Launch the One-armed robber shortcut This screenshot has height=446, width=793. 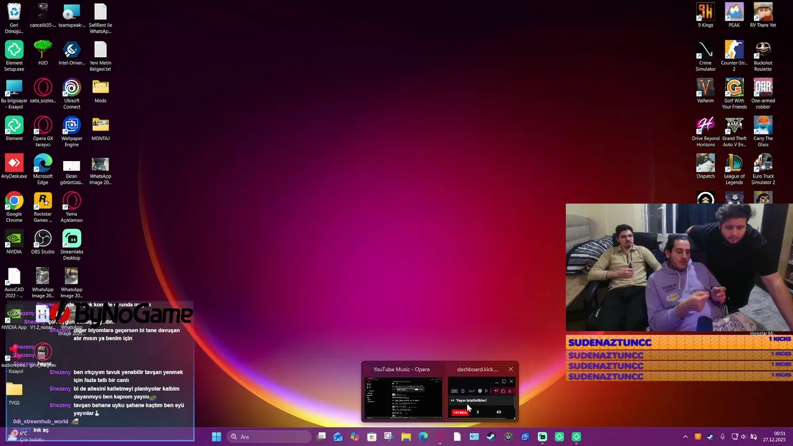click(x=763, y=94)
